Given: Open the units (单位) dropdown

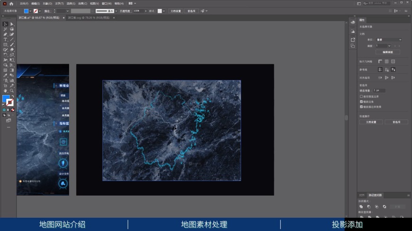Looking at the screenshot, I should [x=389, y=40].
